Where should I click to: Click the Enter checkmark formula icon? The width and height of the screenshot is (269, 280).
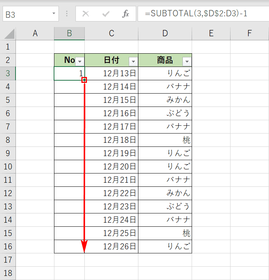tap(106, 14)
